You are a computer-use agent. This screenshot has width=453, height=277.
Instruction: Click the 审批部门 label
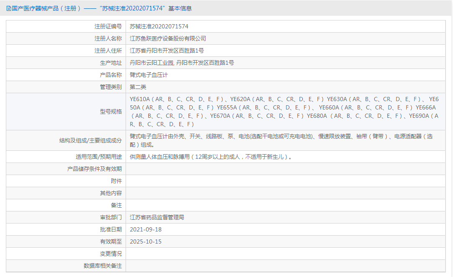(111, 217)
